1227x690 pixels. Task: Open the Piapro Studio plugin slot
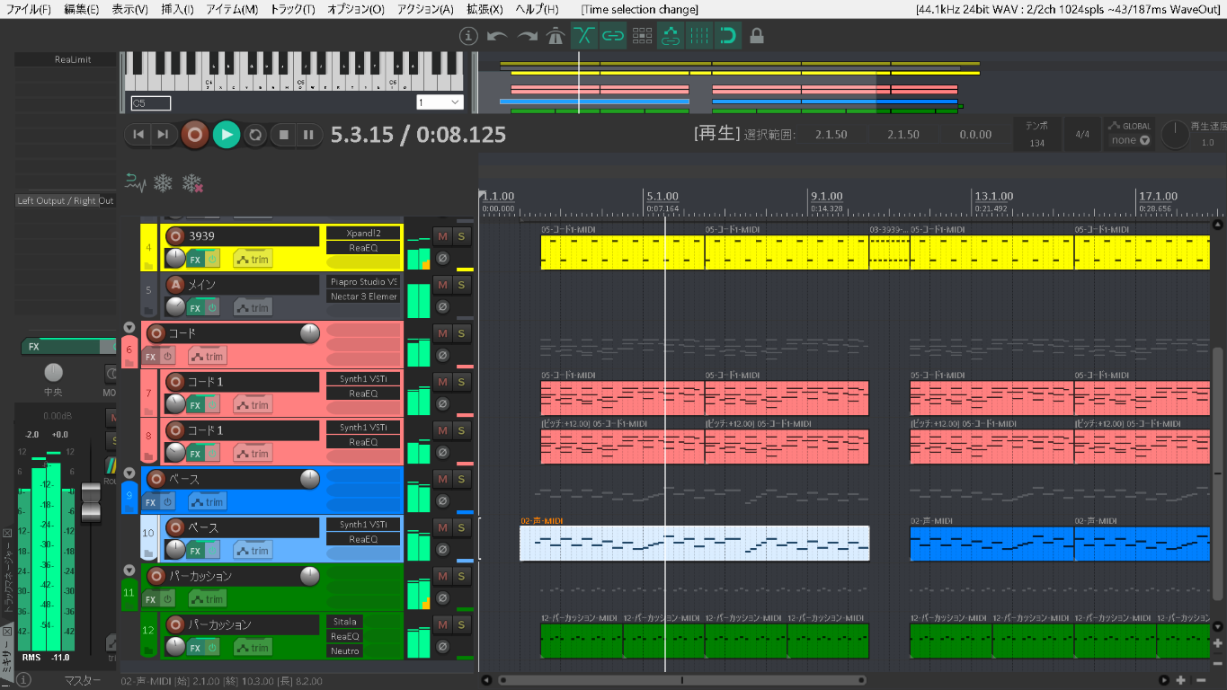[x=363, y=281]
